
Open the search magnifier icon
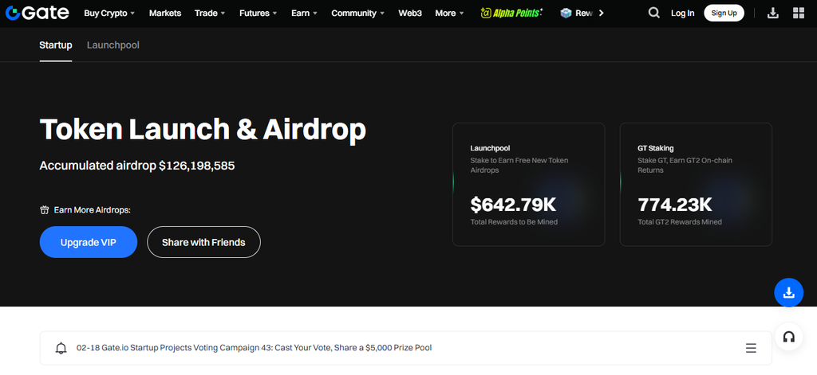coord(654,13)
